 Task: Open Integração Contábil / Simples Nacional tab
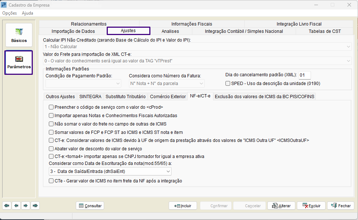(244, 31)
